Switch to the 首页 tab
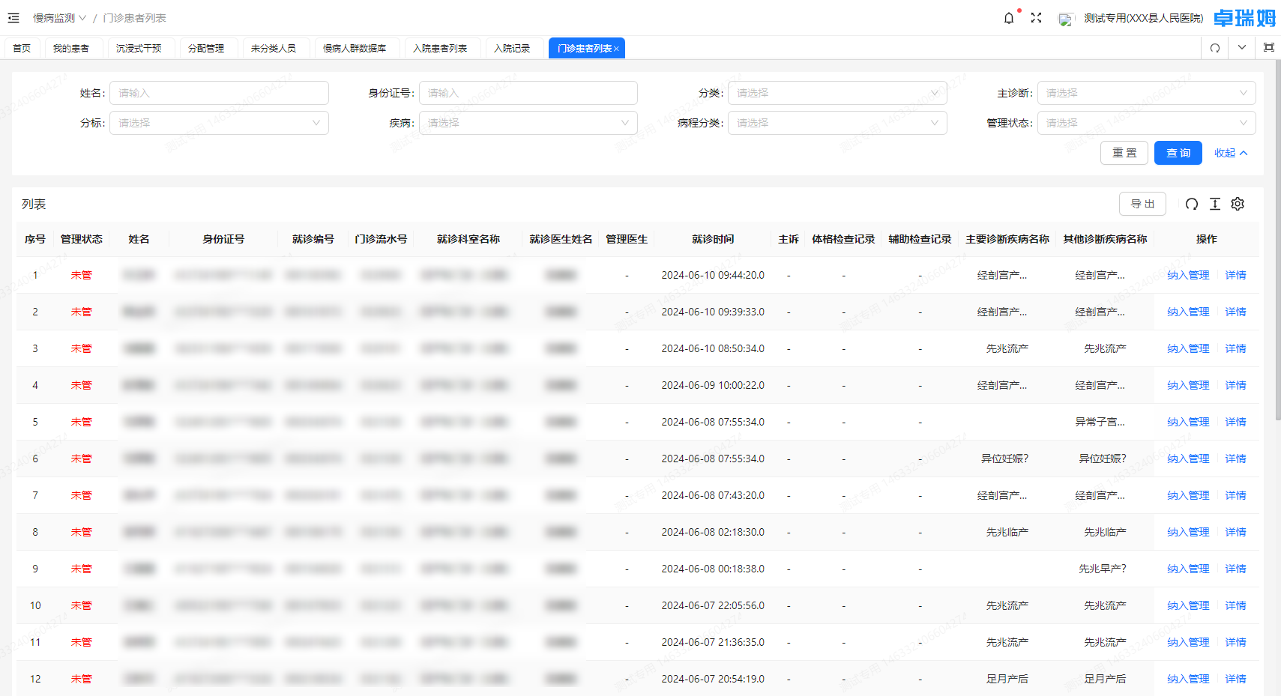Viewport: 1281px width, 696px height. (x=22, y=48)
